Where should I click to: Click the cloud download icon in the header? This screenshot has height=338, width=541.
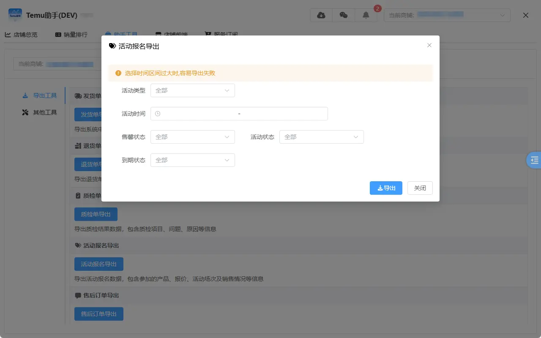click(x=321, y=15)
